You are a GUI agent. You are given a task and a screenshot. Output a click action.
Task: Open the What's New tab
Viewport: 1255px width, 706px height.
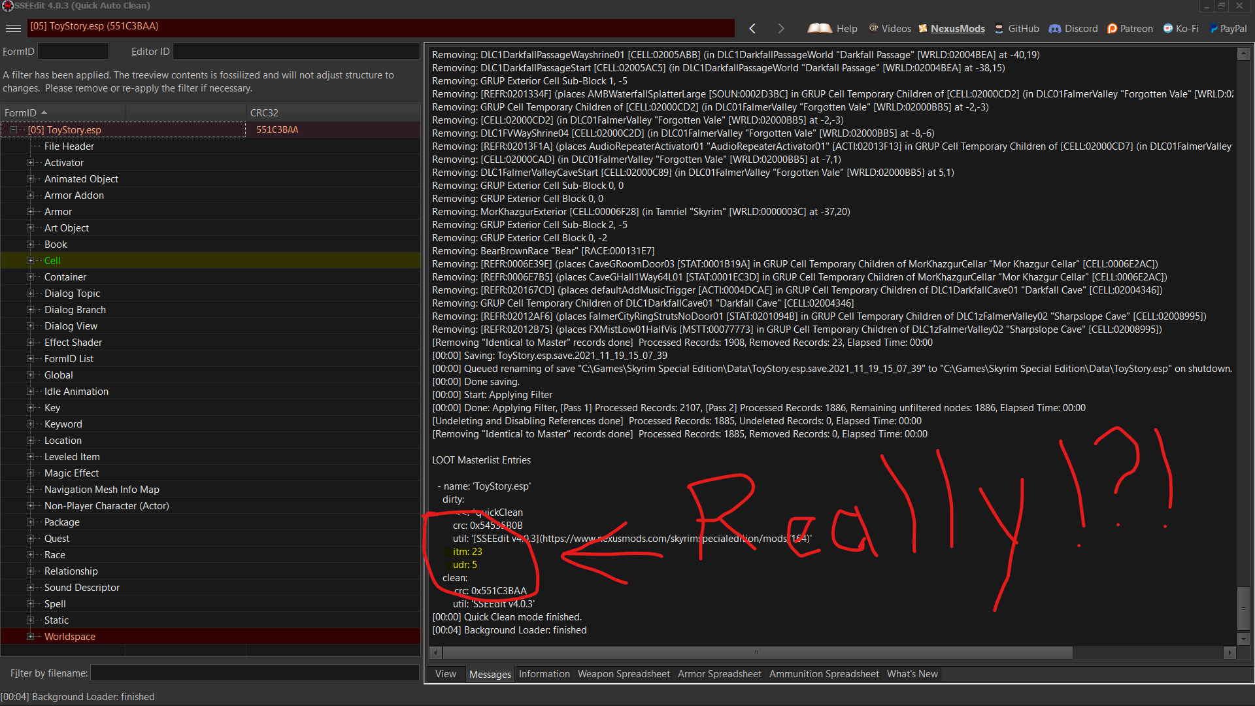pyautogui.click(x=912, y=674)
